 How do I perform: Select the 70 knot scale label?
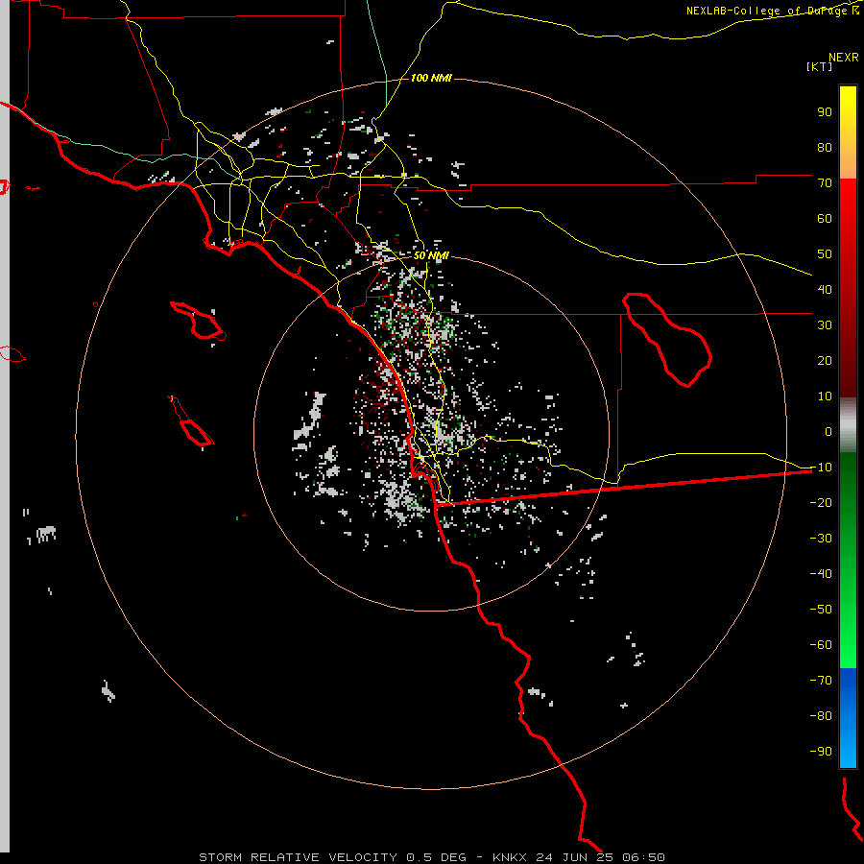(x=825, y=183)
